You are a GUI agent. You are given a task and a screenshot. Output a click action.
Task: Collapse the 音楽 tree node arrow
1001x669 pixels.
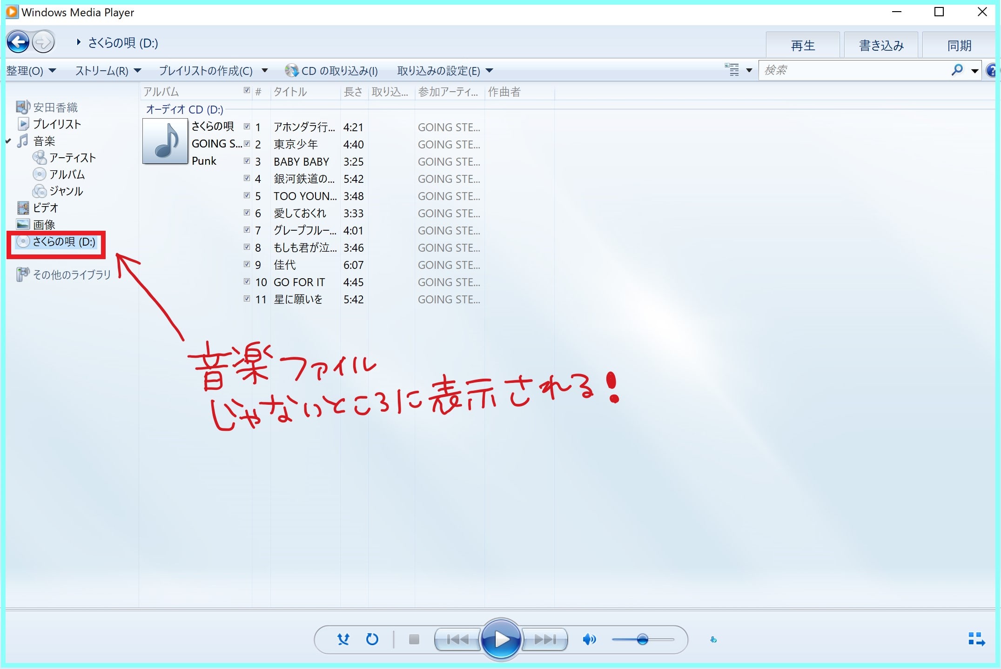pyautogui.click(x=8, y=141)
